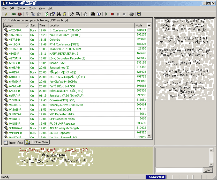217x180 pixels.
Task: Switch to the Explorer View tab
Action: pos(37,142)
